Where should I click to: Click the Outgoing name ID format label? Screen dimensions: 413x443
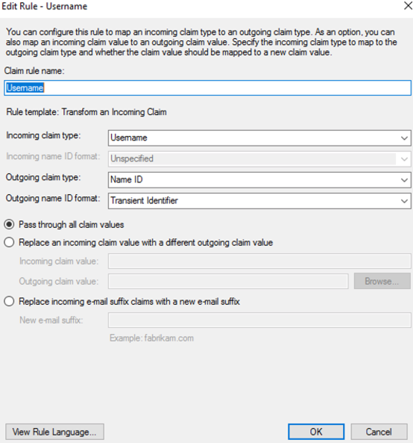53,198
